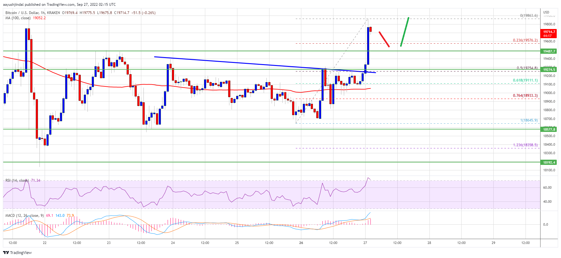Click the 0.618 (19111.1) Fibonacci label
This screenshot has height=258, width=561.
(525, 80)
